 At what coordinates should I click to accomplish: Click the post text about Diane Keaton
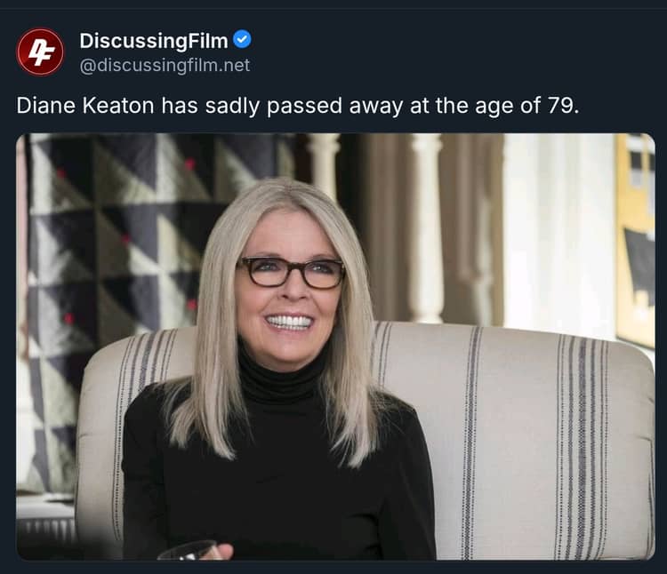point(297,105)
